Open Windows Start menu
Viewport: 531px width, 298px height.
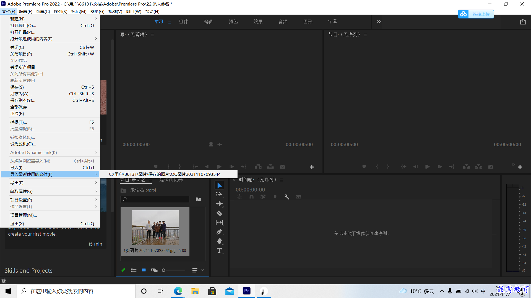pos(8,291)
